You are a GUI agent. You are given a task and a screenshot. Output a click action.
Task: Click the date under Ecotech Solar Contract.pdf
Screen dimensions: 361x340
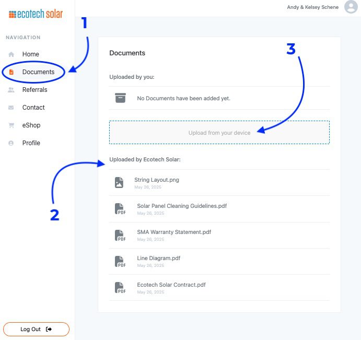pyautogui.click(x=150, y=292)
